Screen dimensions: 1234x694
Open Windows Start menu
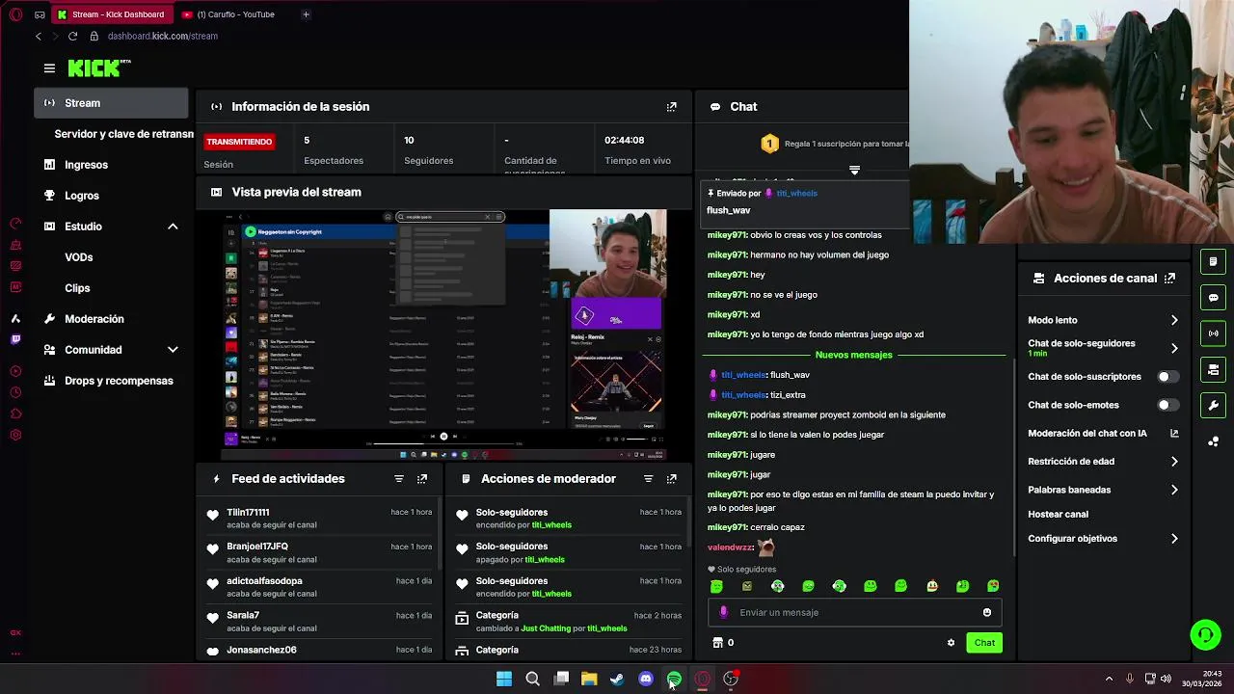pyautogui.click(x=504, y=680)
